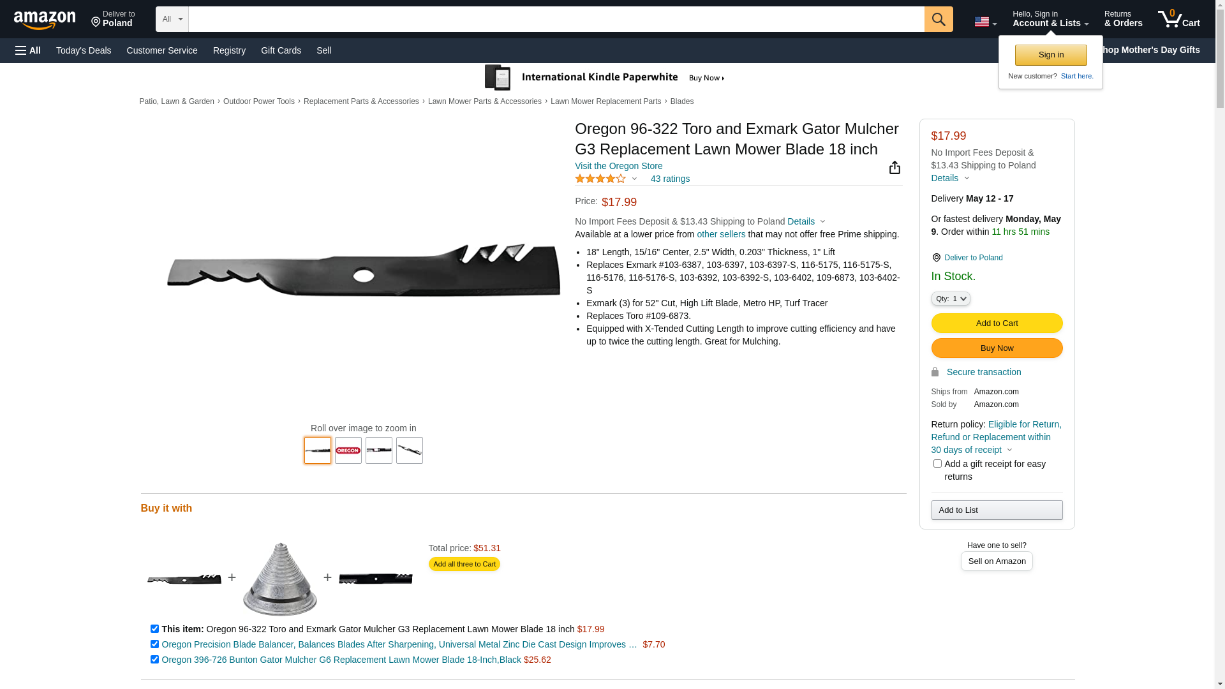Screen dimensions: 1225x689
Task: Click the Add to Cart button
Action: tap(997, 323)
